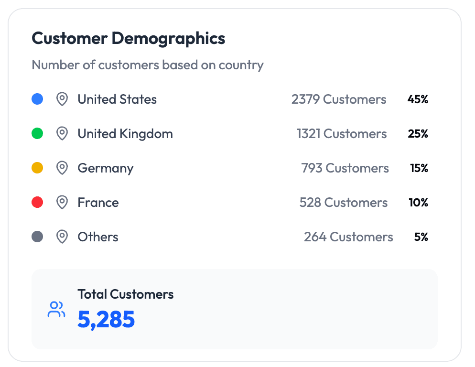This screenshot has width=475, height=367.
Task: Click the Customer Demographics heading
Action: pos(128,39)
